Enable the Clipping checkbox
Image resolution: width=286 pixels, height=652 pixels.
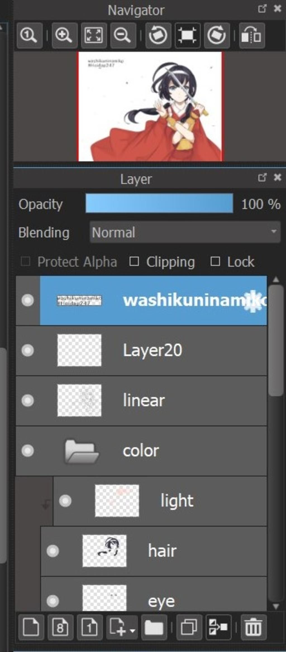pyautogui.click(x=134, y=262)
